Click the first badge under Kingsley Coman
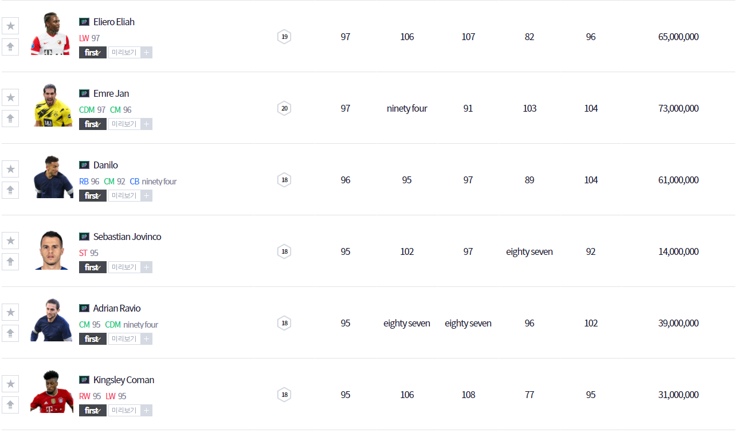This screenshot has height=433, width=737. coord(92,411)
